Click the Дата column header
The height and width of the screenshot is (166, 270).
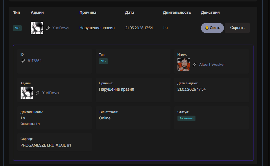click(130, 13)
